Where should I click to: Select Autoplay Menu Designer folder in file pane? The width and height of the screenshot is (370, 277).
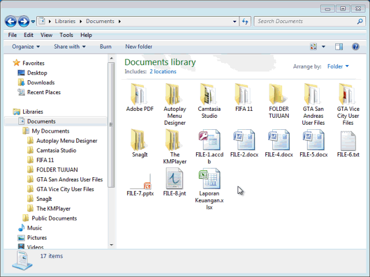click(x=175, y=104)
